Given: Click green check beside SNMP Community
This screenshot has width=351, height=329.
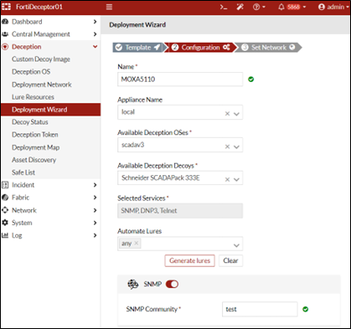Looking at the screenshot, I should 306,309.
